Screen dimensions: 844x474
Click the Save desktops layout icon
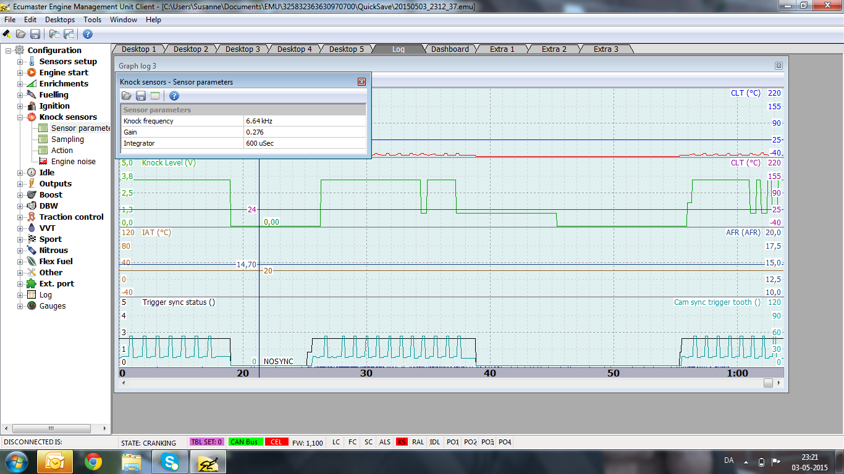[69, 34]
